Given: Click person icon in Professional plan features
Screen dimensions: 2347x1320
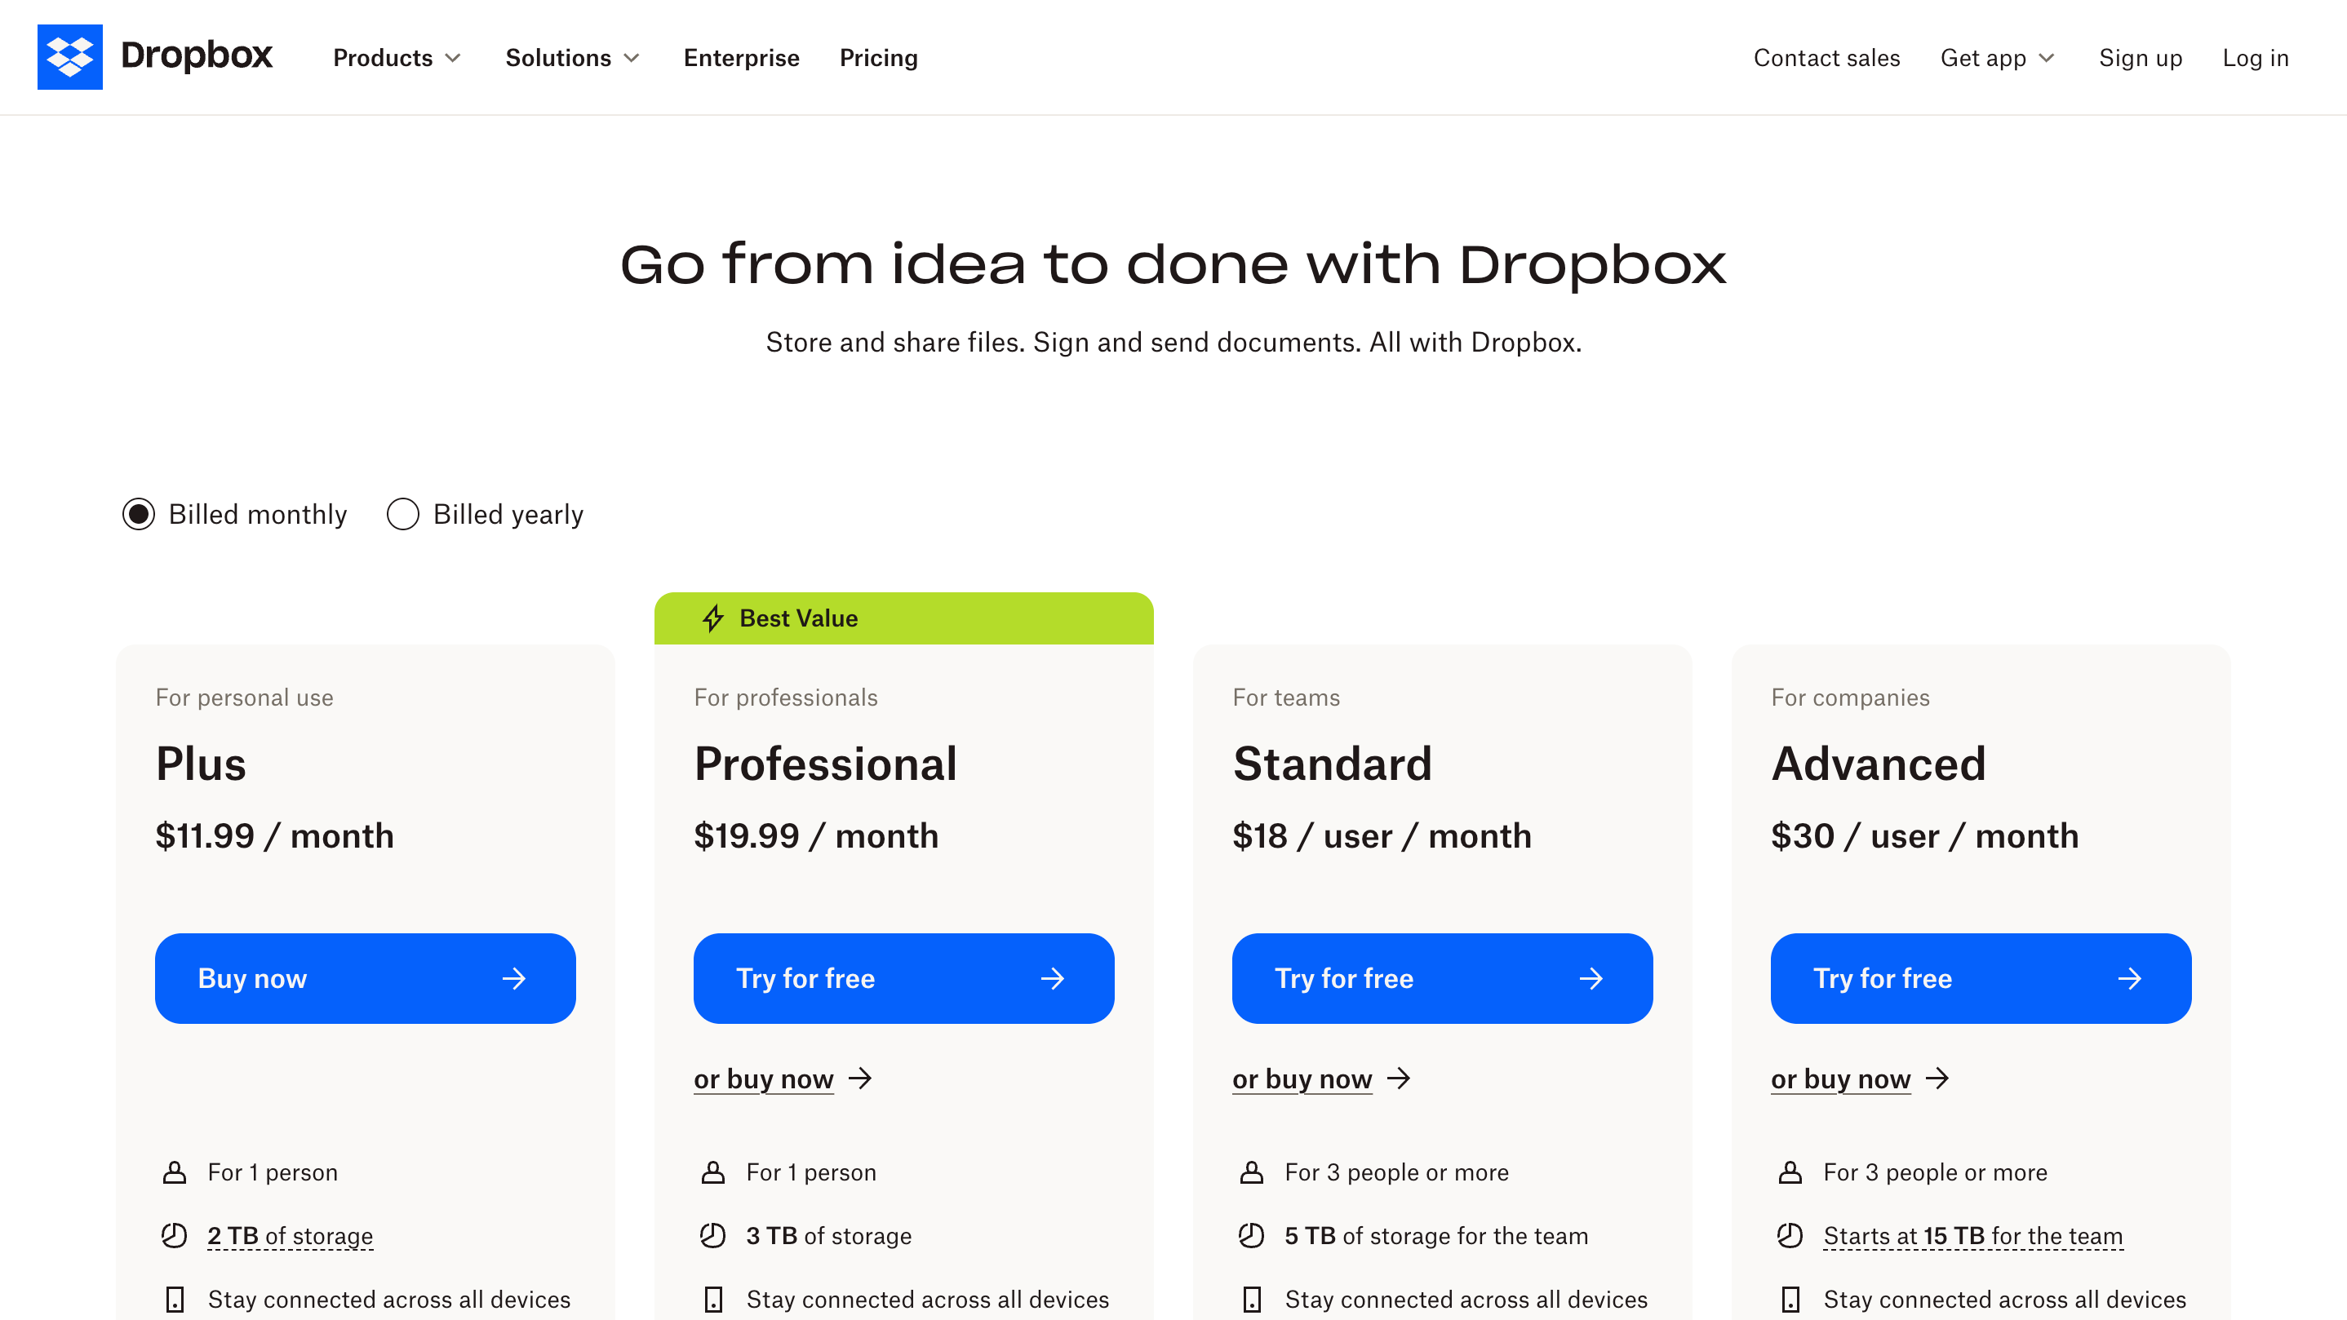Looking at the screenshot, I should click(x=712, y=1172).
